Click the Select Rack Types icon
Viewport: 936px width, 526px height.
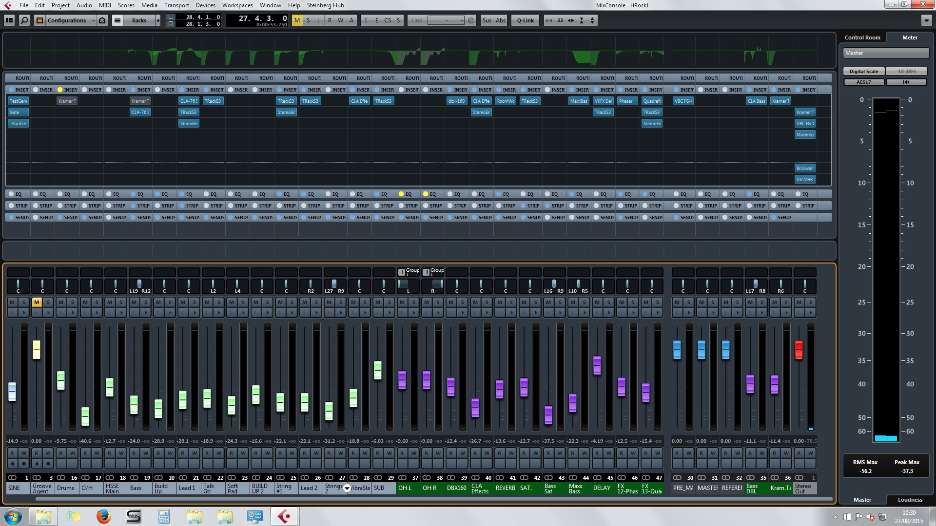coord(117,20)
